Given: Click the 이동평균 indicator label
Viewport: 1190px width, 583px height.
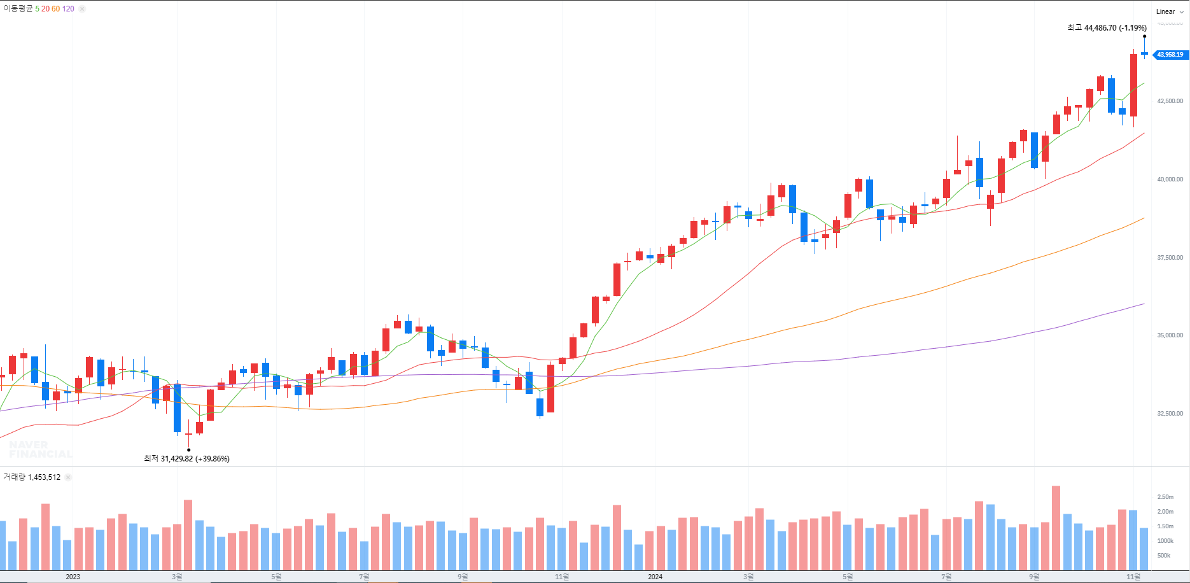Looking at the screenshot, I should [x=18, y=9].
